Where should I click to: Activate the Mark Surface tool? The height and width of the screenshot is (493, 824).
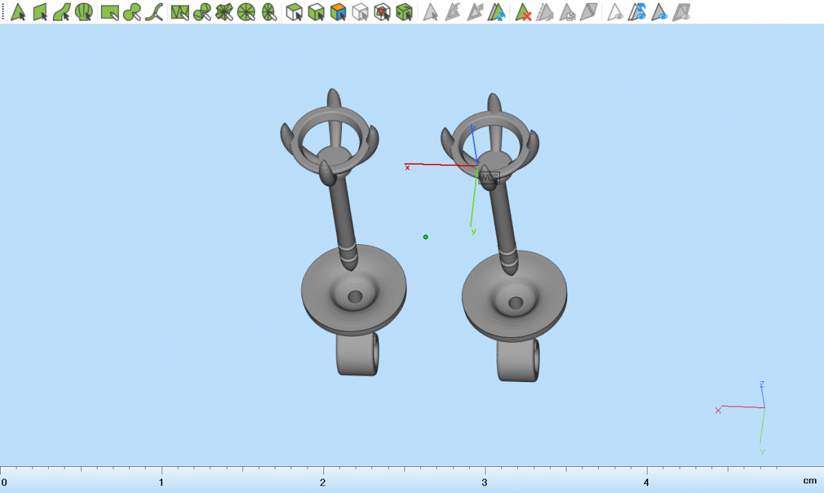(x=62, y=12)
